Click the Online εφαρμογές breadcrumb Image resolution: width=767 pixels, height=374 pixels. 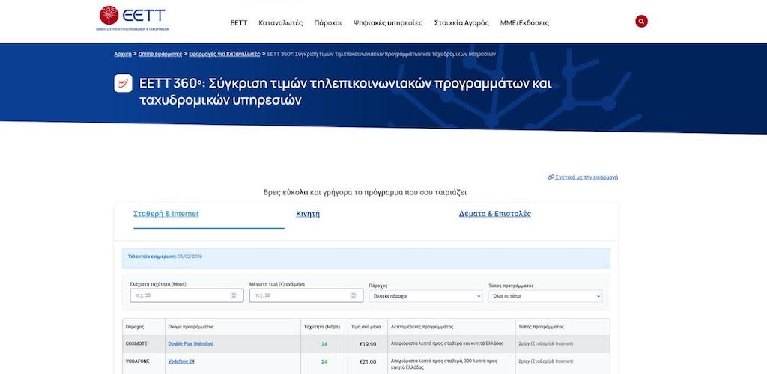click(x=160, y=54)
